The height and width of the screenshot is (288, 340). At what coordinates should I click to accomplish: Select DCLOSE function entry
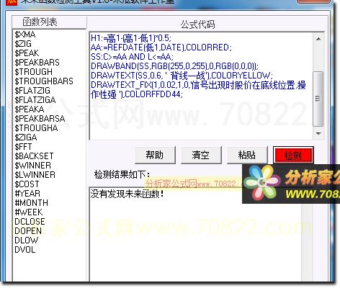pos(30,222)
